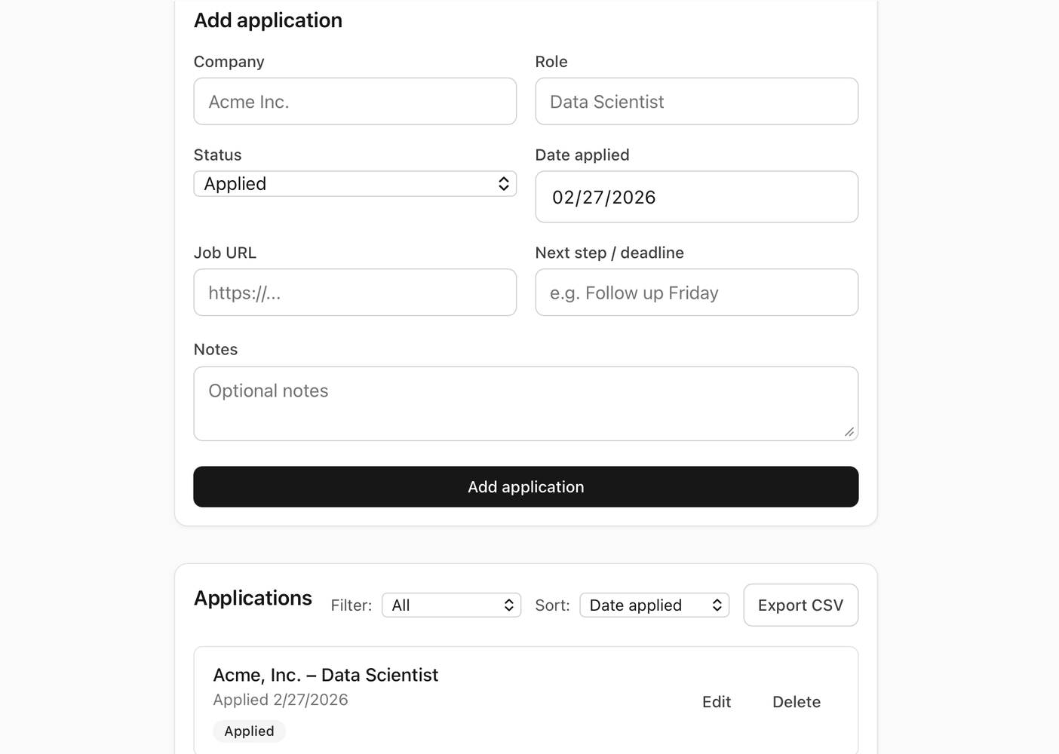Click the Status field label

pos(217,155)
